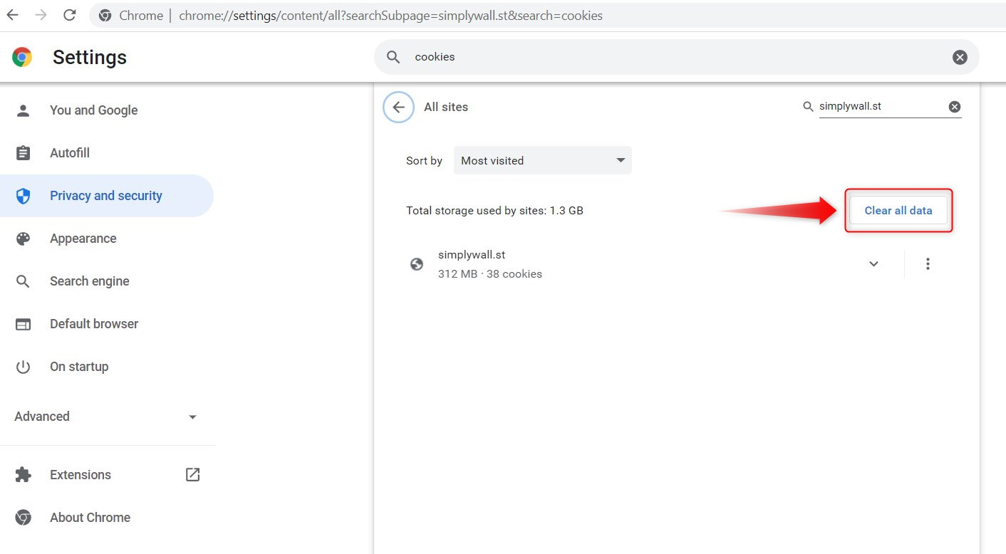
Task: Click the power On startup icon
Action: pos(24,367)
